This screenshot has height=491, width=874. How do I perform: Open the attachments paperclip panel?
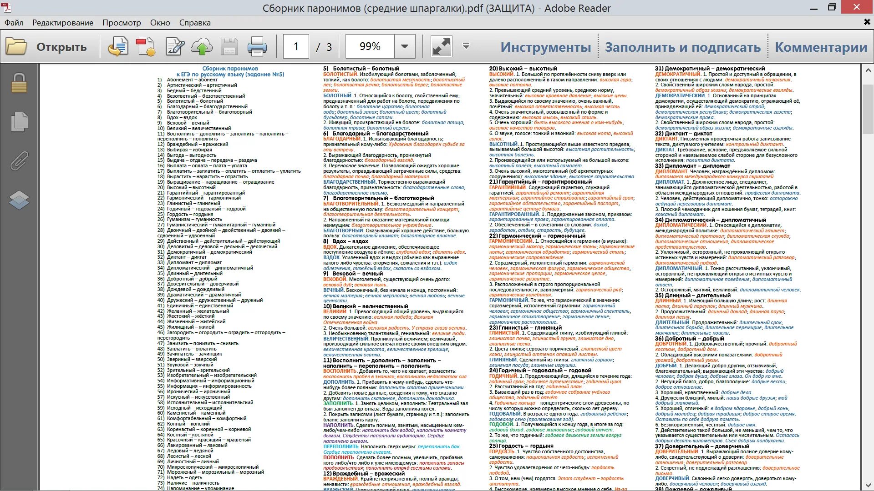pyautogui.click(x=19, y=161)
